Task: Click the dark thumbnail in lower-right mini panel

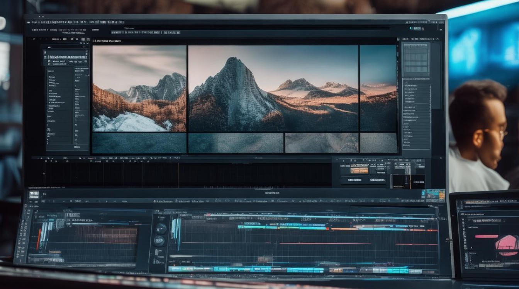Action: 408,181
